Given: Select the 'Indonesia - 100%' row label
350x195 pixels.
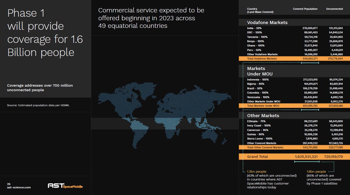Looking at the screenshot, I should 258,80.
